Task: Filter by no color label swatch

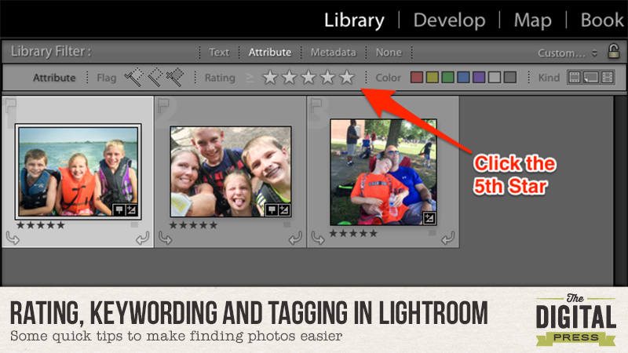Action: [x=510, y=77]
